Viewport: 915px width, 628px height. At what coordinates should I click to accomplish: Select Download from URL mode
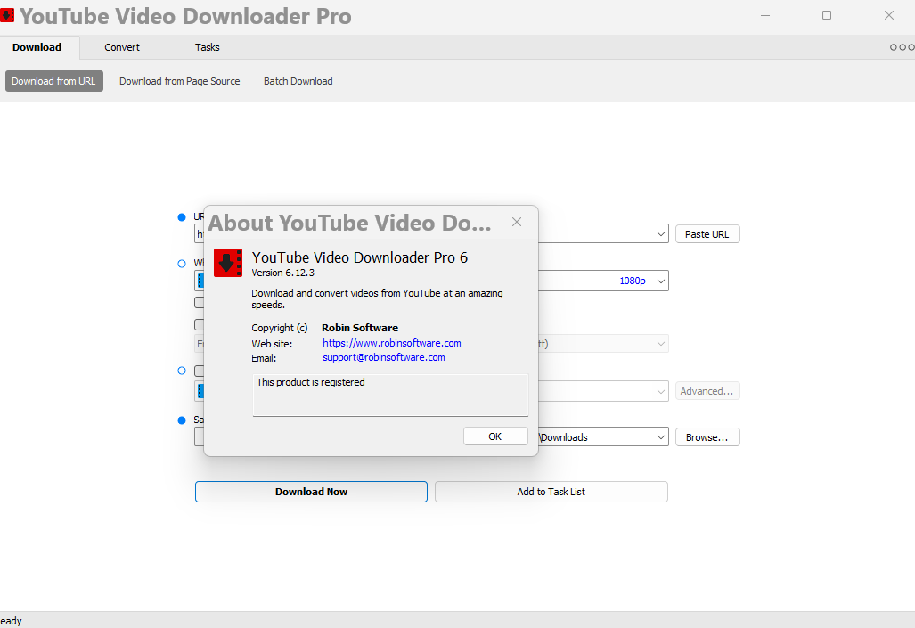point(53,81)
